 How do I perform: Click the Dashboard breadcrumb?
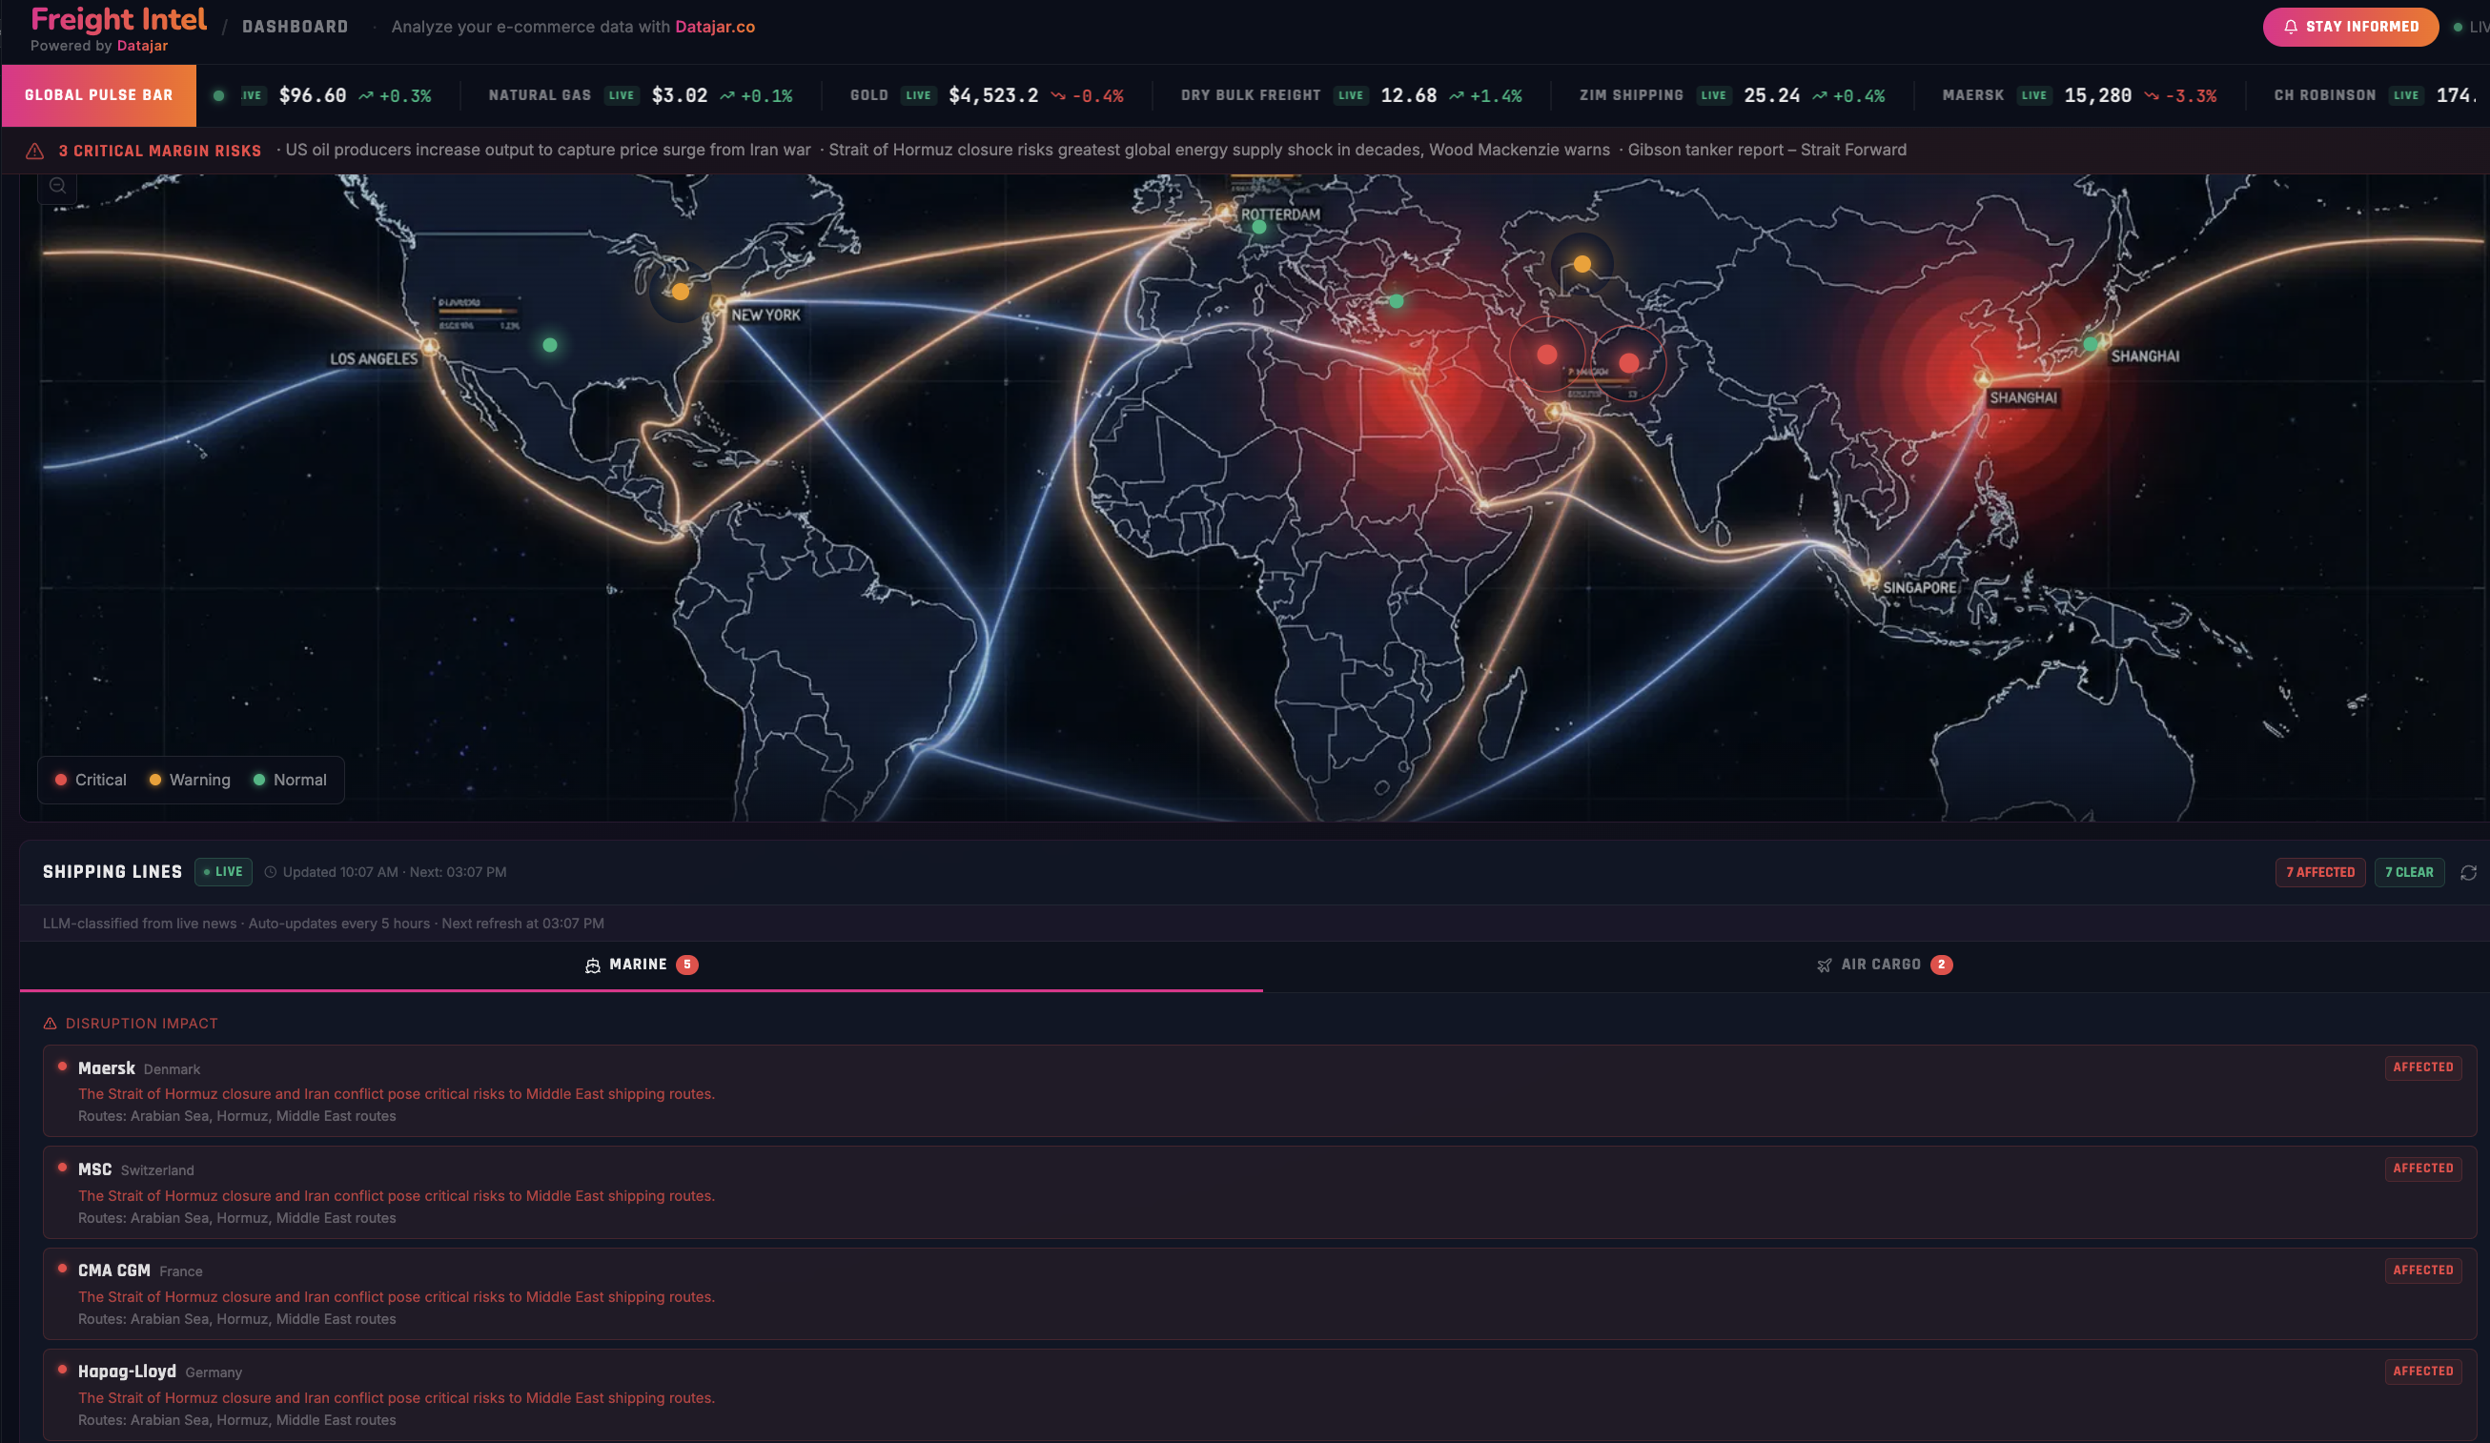[296, 27]
